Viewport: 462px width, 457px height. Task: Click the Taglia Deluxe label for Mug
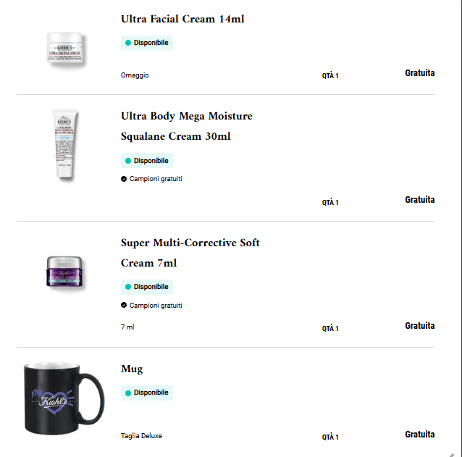click(141, 436)
